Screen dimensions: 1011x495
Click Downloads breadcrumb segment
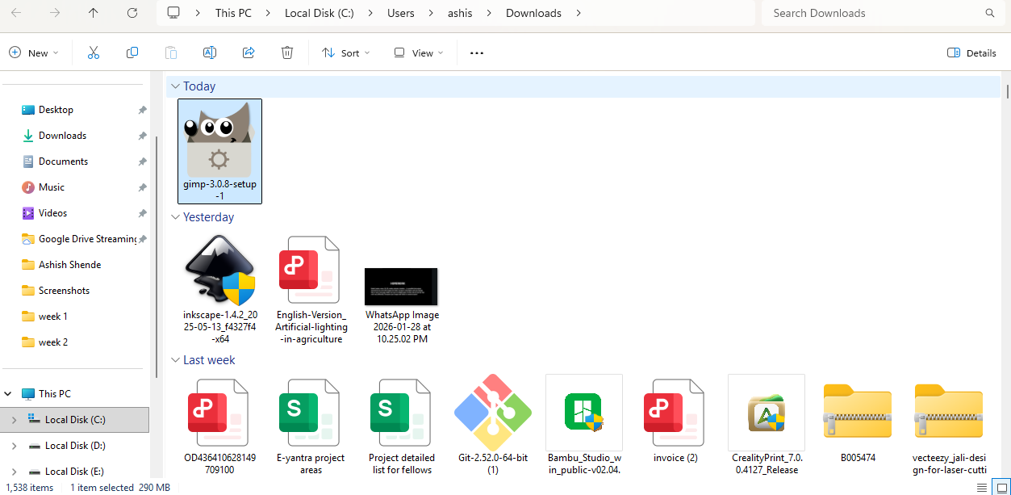click(533, 13)
